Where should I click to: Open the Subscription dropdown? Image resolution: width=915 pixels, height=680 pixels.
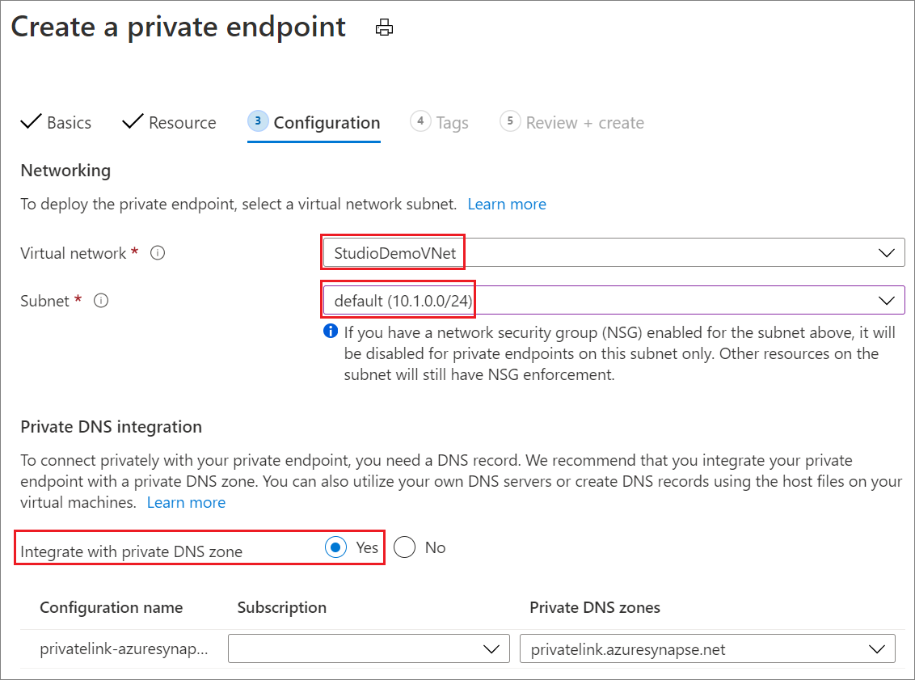(369, 648)
